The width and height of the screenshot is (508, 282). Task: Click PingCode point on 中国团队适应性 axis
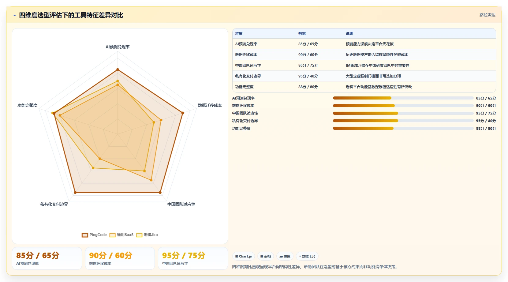point(160,193)
